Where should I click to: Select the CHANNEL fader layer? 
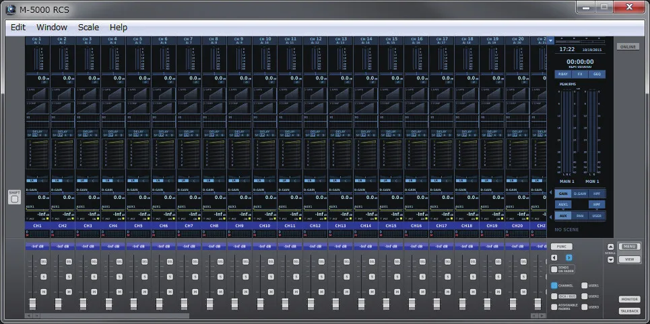coord(554,286)
